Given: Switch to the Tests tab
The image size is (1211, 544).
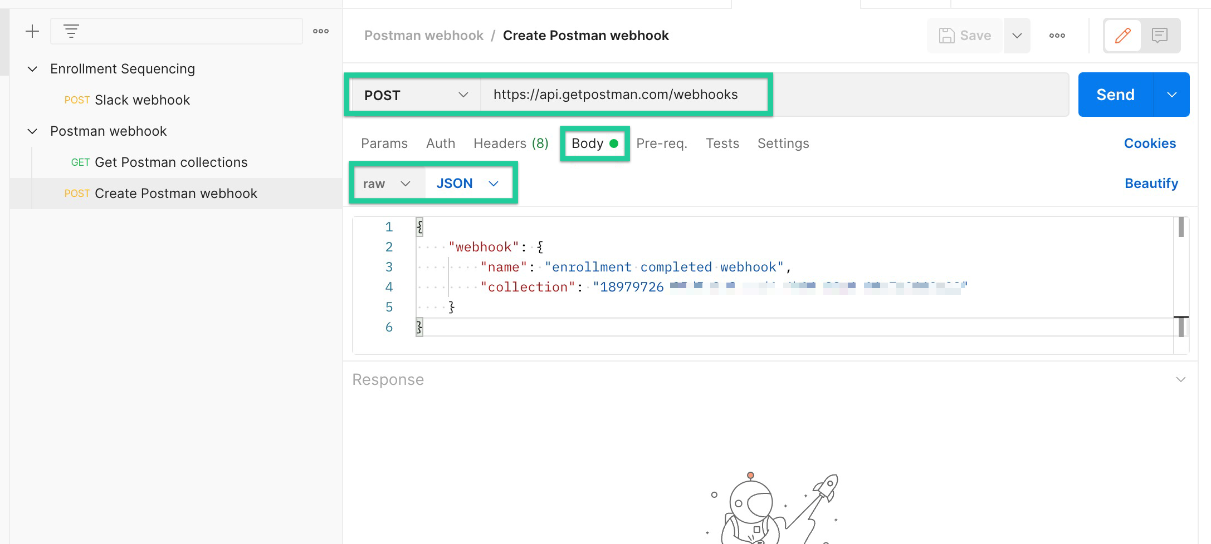Looking at the screenshot, I should tap(722, 144).
